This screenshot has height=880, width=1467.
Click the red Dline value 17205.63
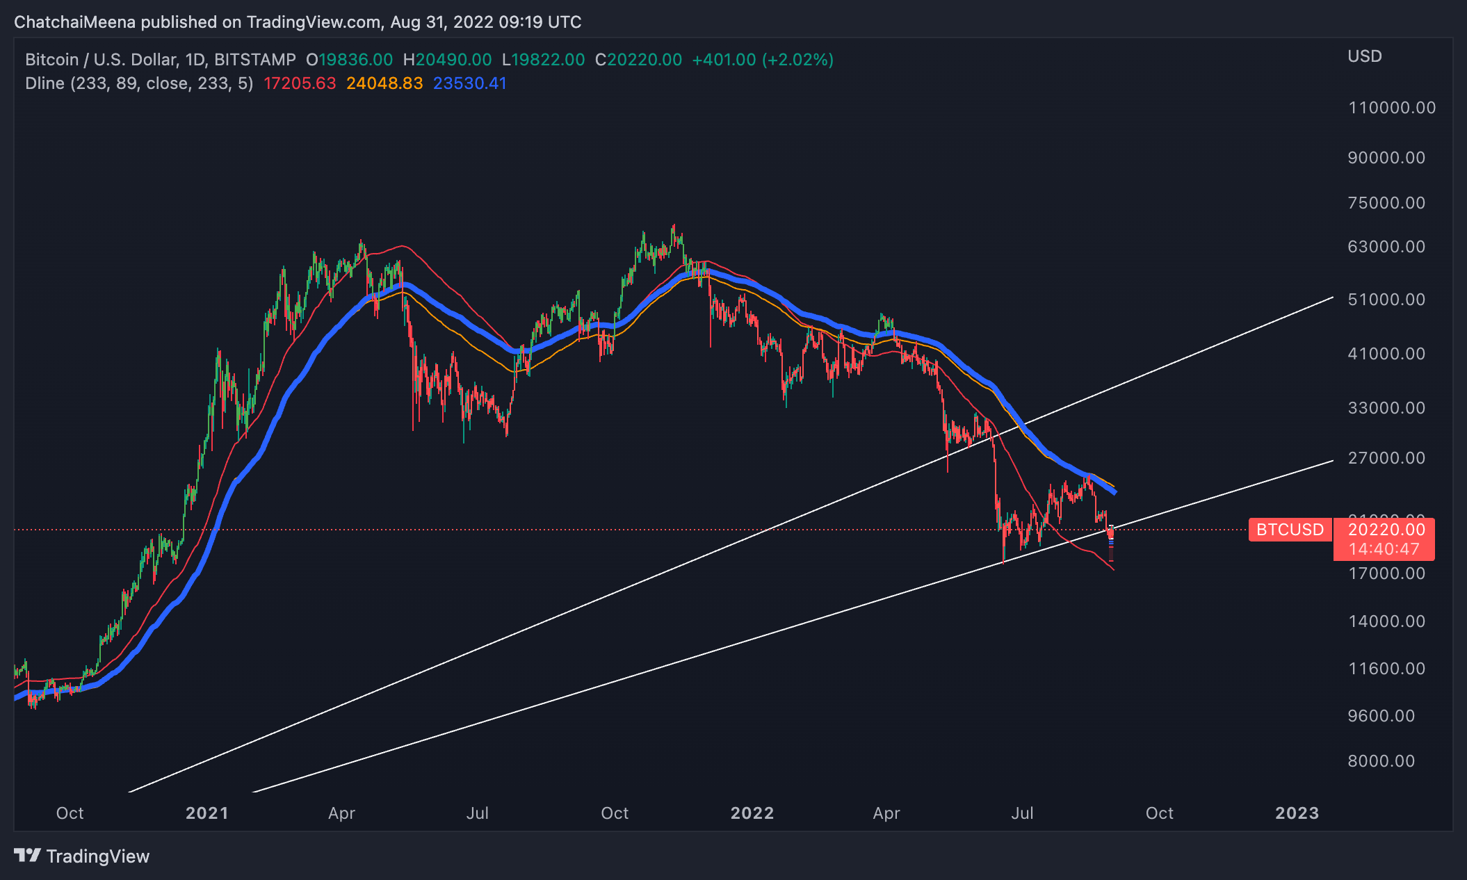click(x=300, y=83)
